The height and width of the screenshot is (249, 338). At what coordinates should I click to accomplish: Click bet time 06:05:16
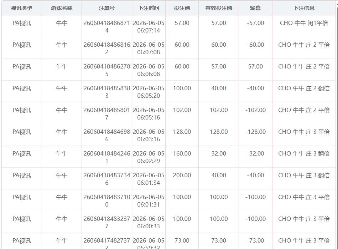[x=149, y=117]
